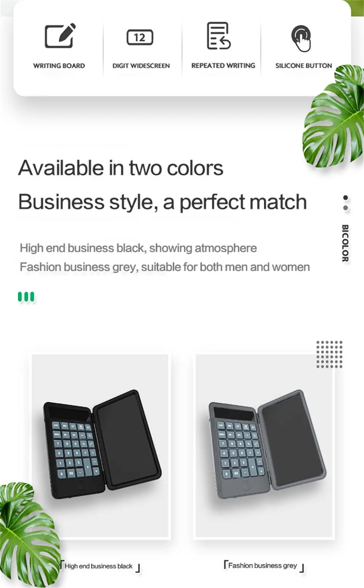
Task: Click the silicone button finger-press icon
Action: pyautogui.click(x=301, y=38)
